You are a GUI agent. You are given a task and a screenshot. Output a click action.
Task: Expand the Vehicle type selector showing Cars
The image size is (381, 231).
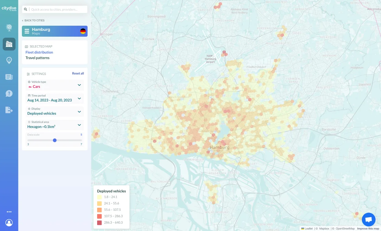[79, 85]
